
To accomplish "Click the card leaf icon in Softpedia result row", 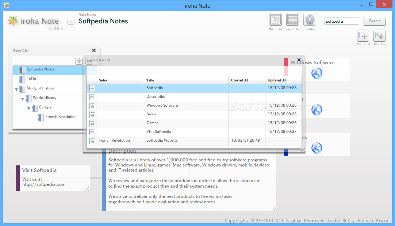I will click(92, 88).
